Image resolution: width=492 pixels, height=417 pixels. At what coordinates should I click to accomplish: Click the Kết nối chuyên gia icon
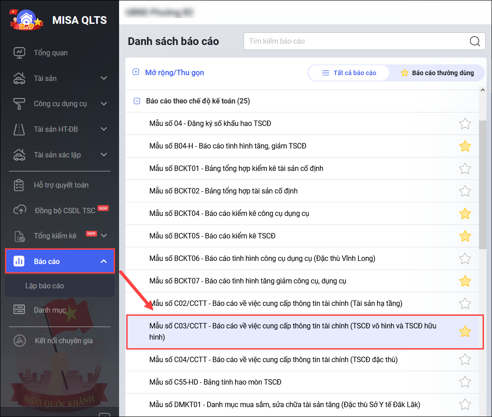click(19, 341)
